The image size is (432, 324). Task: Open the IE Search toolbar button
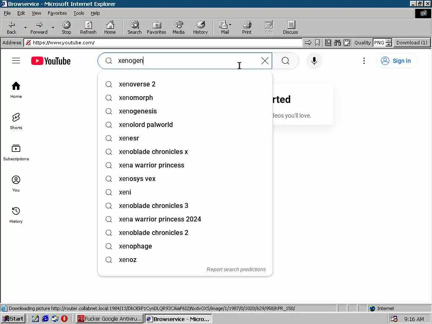coord(135,27)
